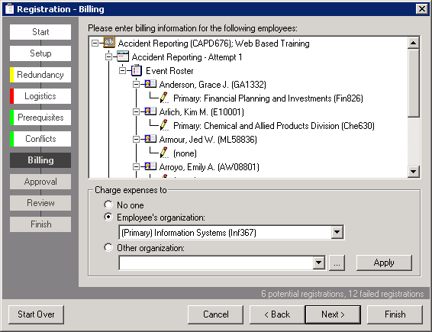The width and height of the screenshot is (432, 332).
Task: Click Grace Anderson's employee card icon
Action: pos(150,84)
